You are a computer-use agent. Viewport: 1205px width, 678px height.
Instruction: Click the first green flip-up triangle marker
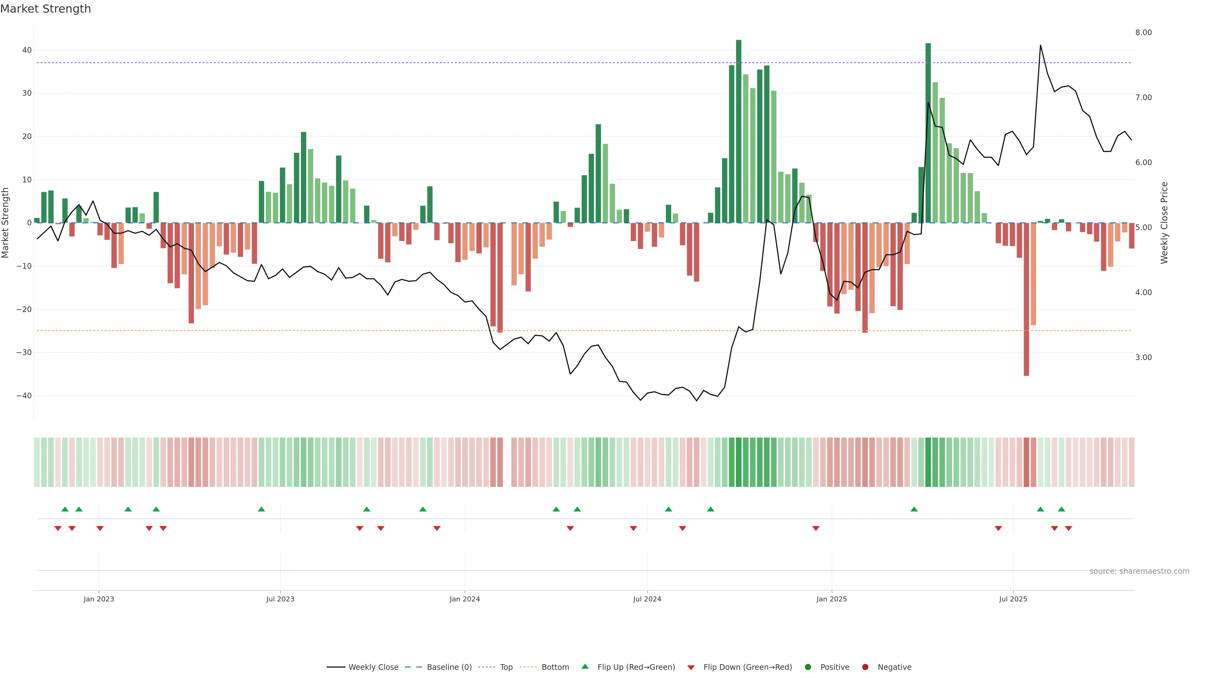pos(65,509)
